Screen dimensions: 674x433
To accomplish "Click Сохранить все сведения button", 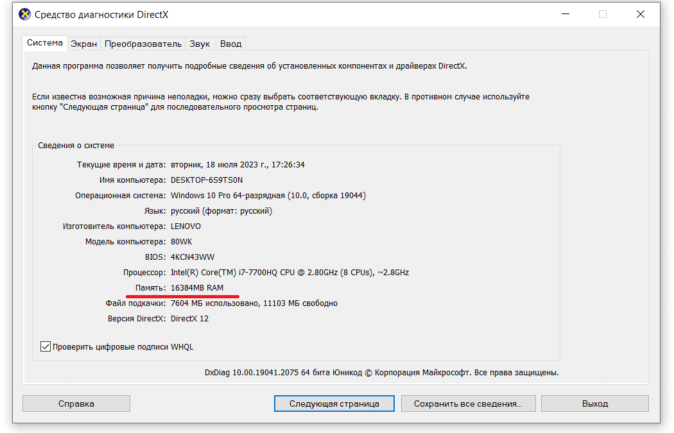I will point(468,403).
